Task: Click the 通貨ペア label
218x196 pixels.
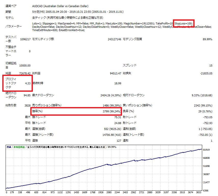Action: (11, 6)
